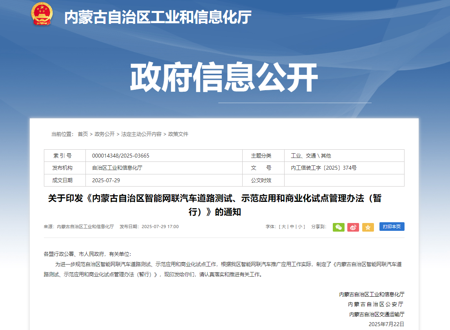Viewport: 450px width, 330px height.
Task: Open 政务公开 breadcrumb link
Action: click(105, 134)
